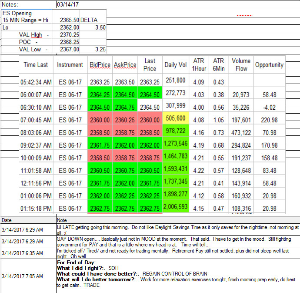
Task: Click the daily volume 1,898,277
Action: [x=176, y=194]
